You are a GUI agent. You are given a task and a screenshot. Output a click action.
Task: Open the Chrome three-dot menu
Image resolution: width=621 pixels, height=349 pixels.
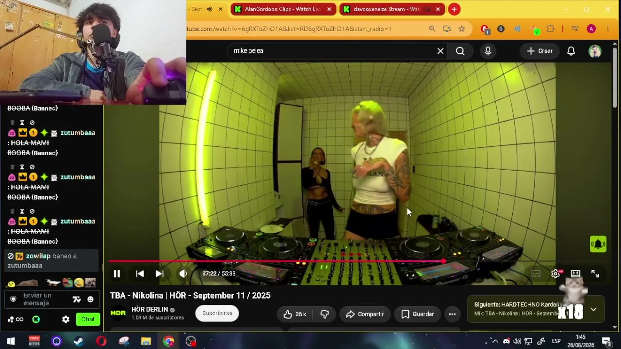(607, 29)
